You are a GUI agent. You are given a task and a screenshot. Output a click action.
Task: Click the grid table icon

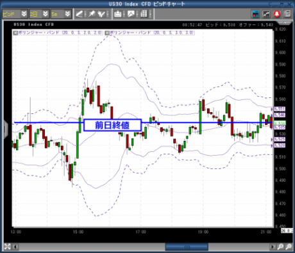pos(144,14)
